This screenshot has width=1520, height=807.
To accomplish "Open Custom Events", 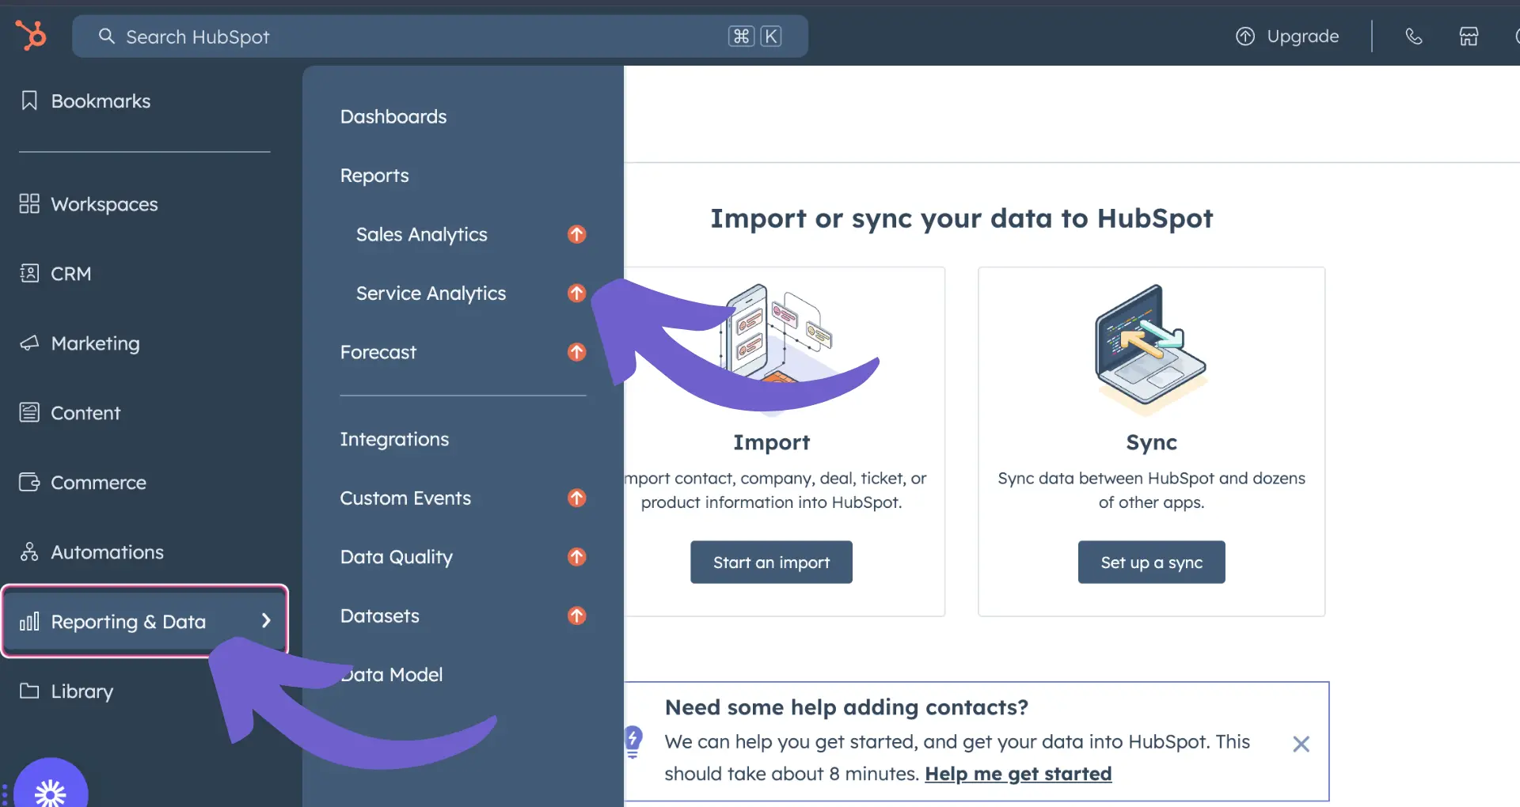I will point(405,498).
